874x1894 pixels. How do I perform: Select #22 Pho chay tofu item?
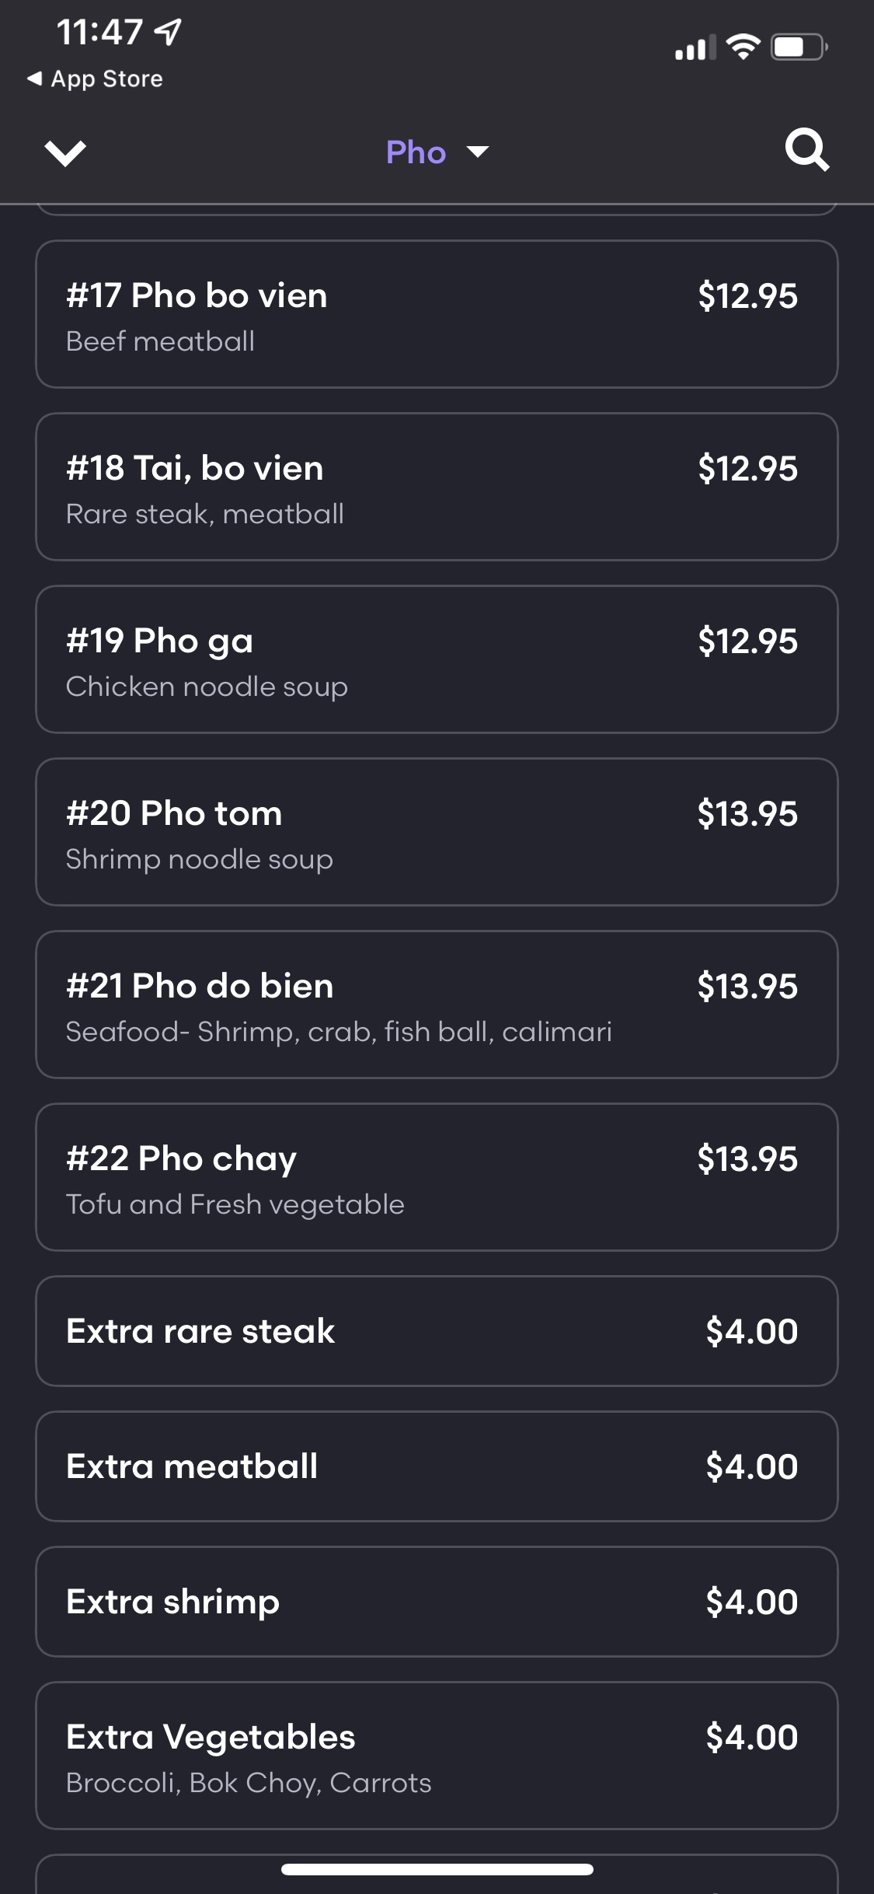pyautogui.click(x=437, y=1177)
